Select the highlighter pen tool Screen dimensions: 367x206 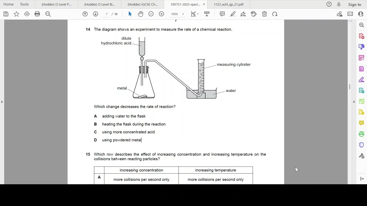click(233, 14)
